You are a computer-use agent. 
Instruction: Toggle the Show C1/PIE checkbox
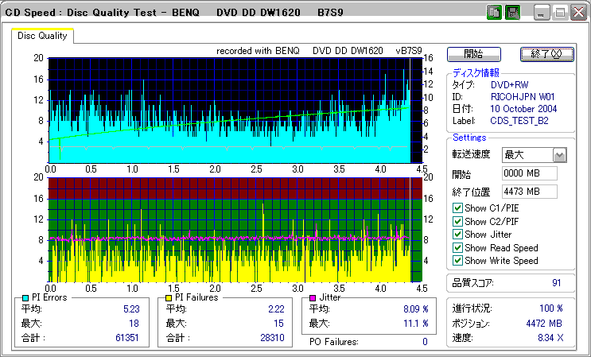click(457, 209)
